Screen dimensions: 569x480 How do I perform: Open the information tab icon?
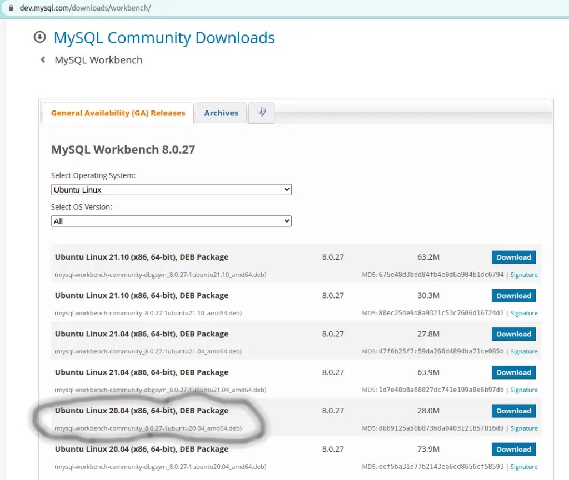pos(262,112)
